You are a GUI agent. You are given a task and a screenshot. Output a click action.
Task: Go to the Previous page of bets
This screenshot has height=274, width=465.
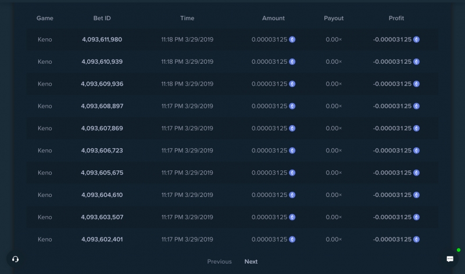(220, 262)
